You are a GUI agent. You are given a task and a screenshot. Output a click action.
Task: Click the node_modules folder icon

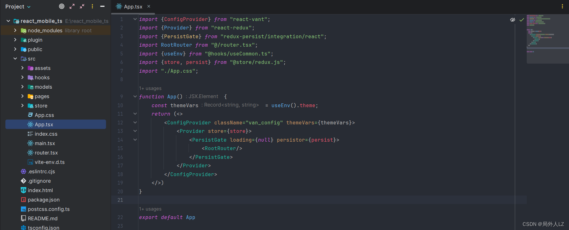23,30
